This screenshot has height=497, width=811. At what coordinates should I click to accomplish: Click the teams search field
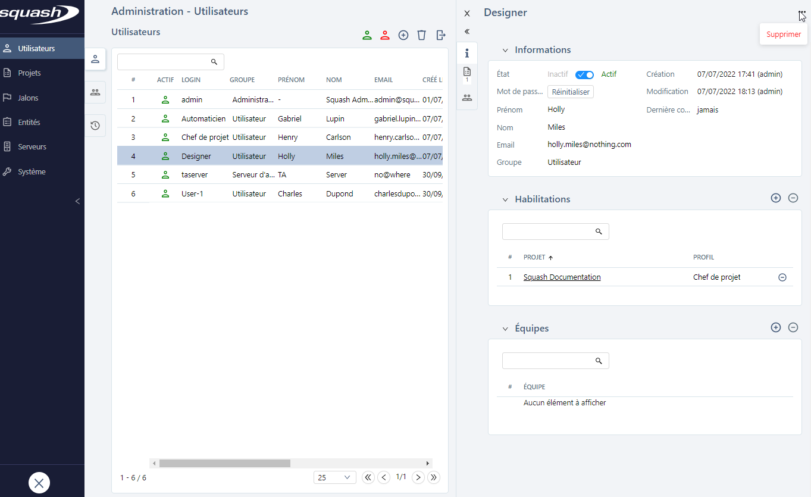coord(556,361)
